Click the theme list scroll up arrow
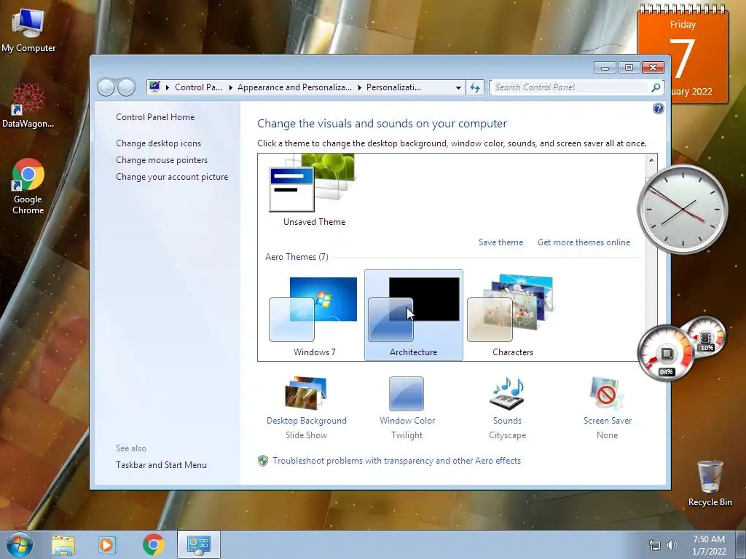 click(x=651, y=160)
